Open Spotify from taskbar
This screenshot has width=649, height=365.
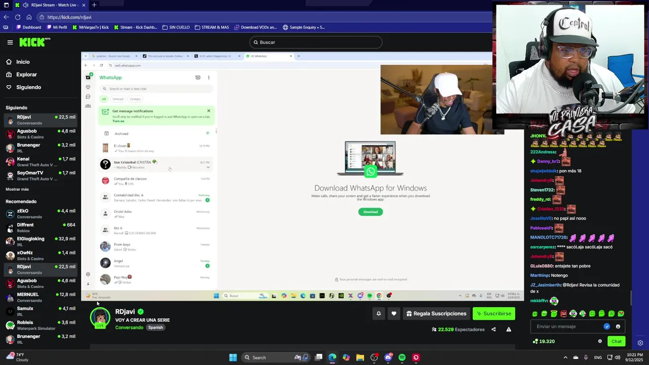point(402,357)
